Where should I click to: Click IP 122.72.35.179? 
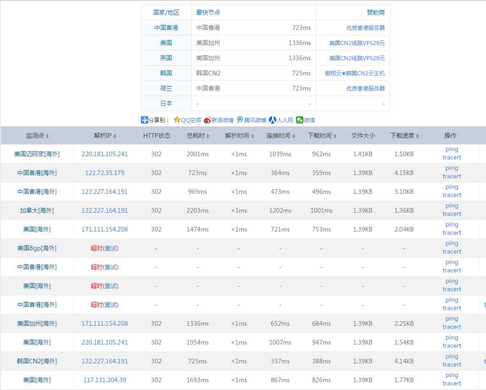[x=105, y=173]
